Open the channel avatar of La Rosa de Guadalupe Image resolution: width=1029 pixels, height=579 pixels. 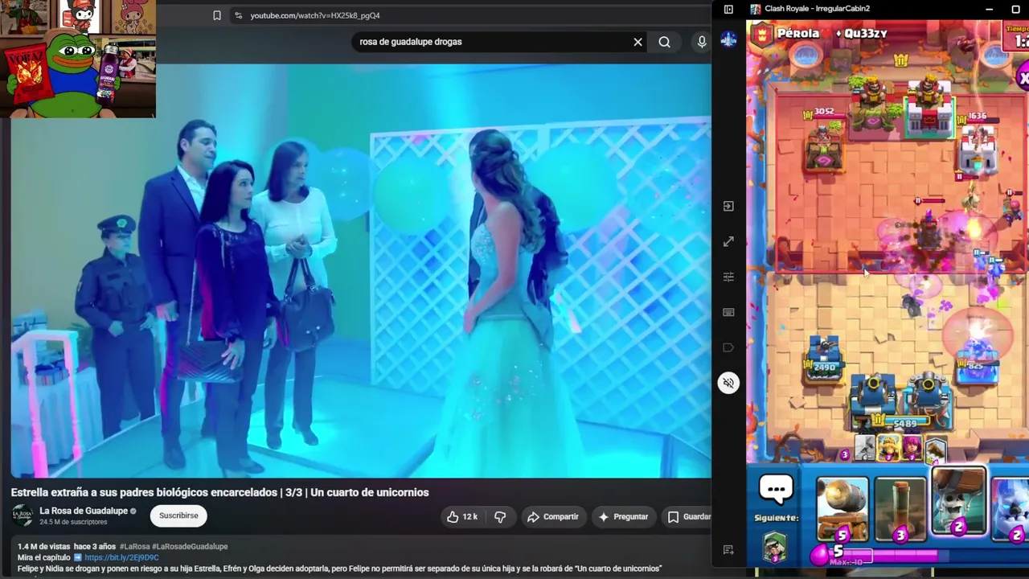click(x=23, y=515)
